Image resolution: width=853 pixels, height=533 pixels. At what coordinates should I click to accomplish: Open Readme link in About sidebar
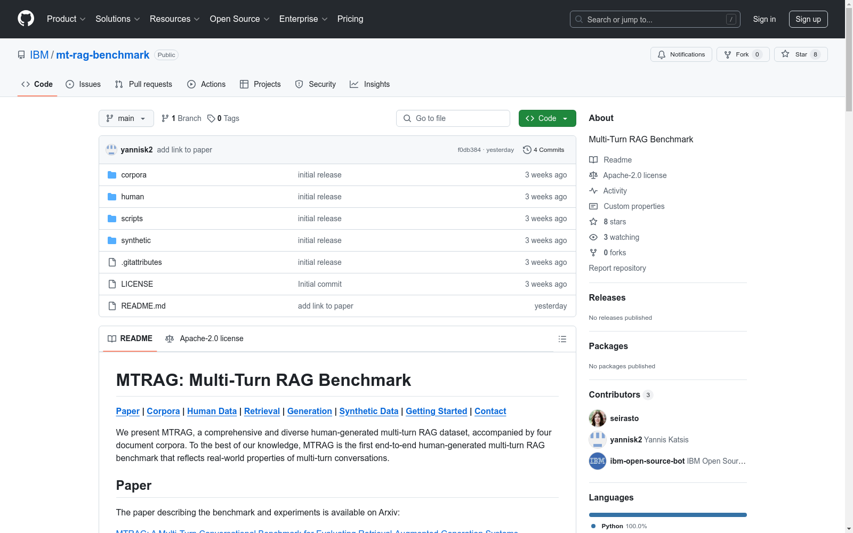coord(610,160)
